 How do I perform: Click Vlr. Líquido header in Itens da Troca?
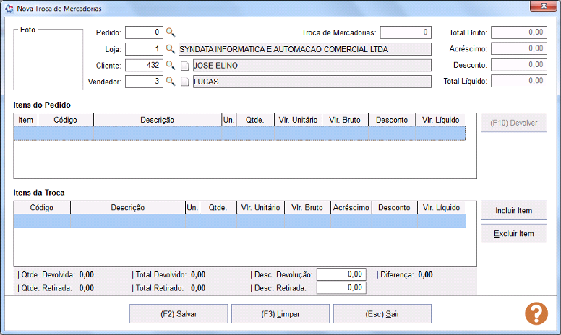[x=442, y=208]
